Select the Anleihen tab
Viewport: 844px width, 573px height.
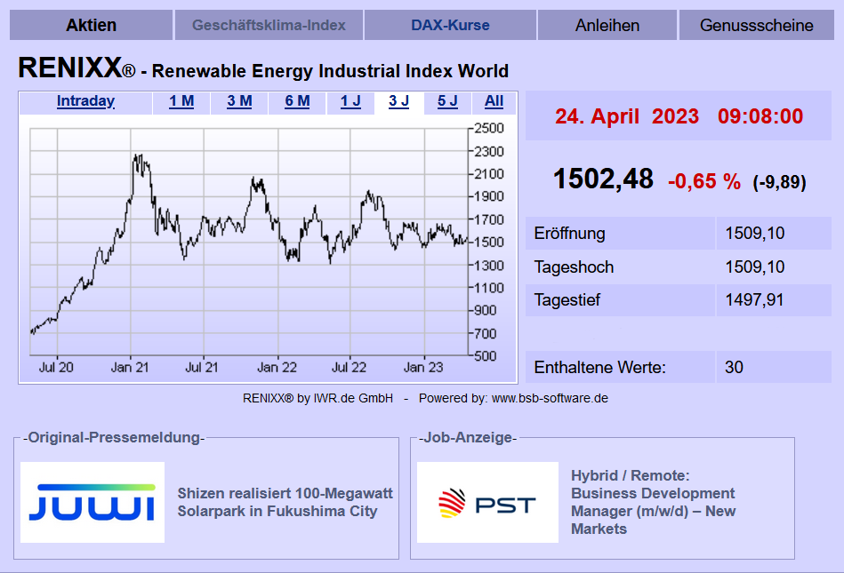pyautogui.click(x=607, y=25)
